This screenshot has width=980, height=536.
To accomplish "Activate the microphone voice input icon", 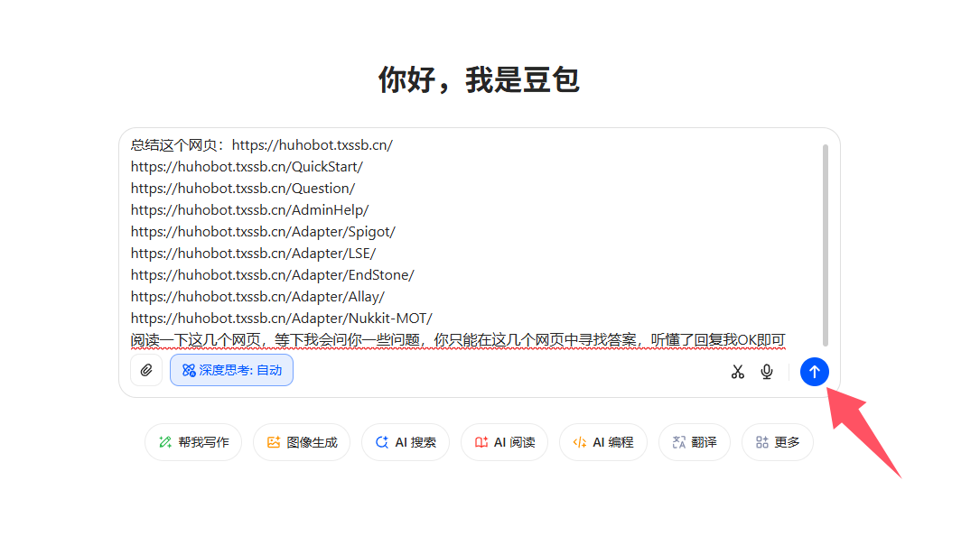I will click(767, 372).
